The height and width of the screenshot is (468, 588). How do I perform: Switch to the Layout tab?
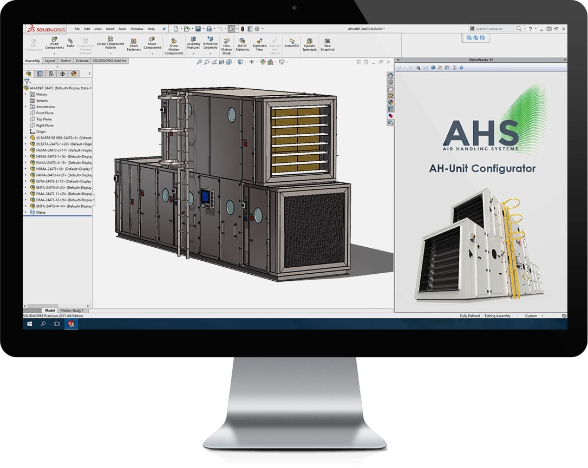pos(50,61)
